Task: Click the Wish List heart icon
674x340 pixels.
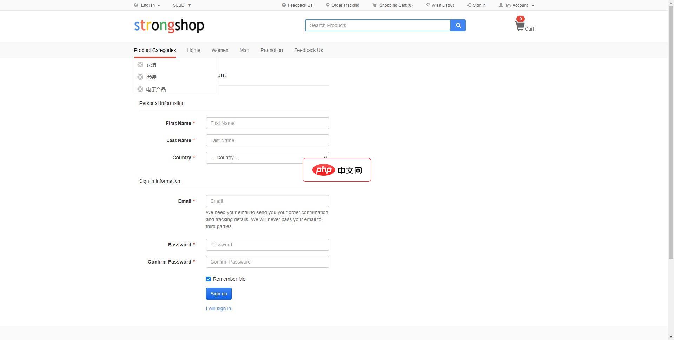Action: pos(428,5)
